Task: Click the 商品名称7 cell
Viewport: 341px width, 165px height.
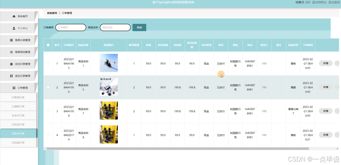Action: pos(83,111)
